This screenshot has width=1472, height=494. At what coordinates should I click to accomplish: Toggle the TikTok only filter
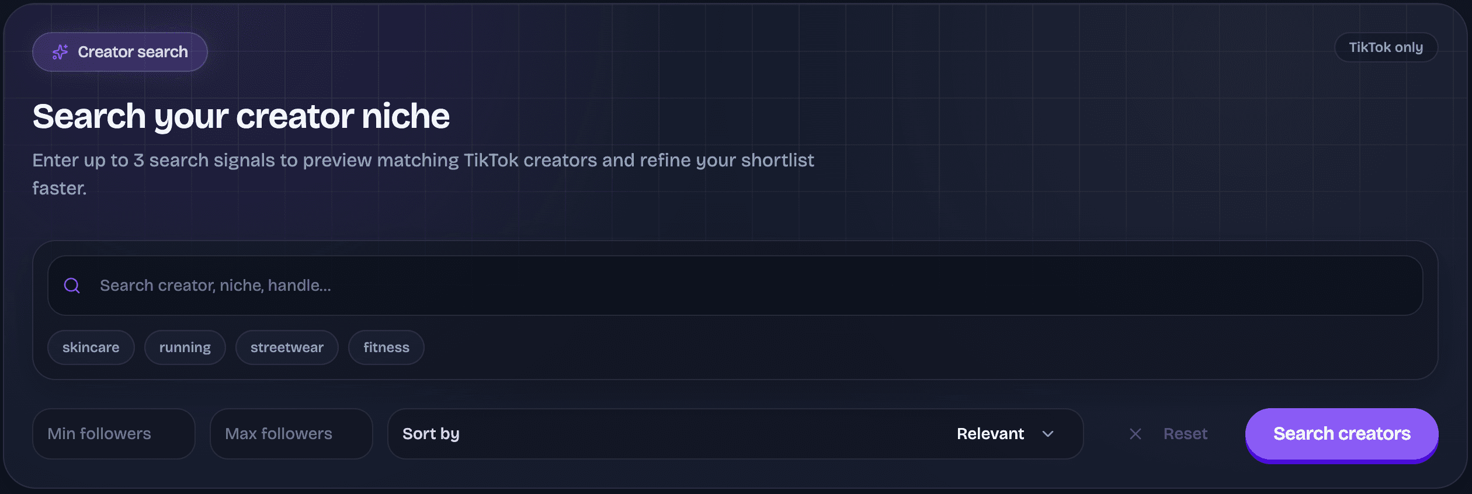point(1386,47)
